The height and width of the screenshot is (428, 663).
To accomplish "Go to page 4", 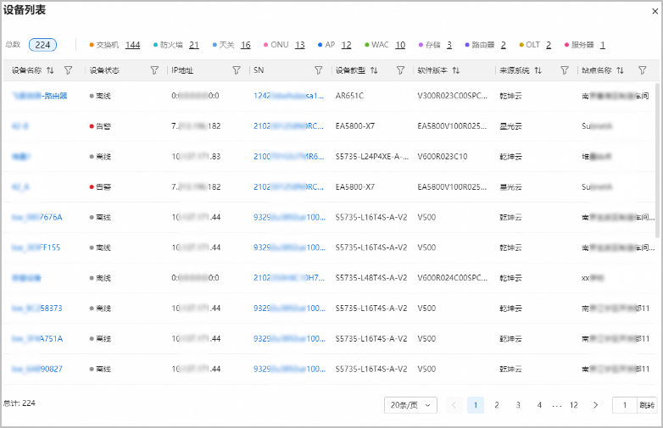I will pos(539,405).
